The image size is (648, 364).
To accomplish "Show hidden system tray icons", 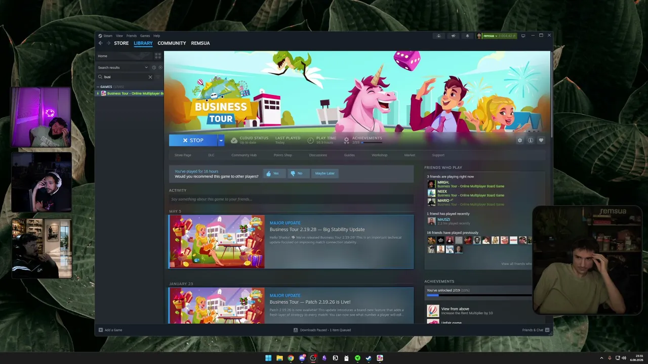I will [601, 358].
